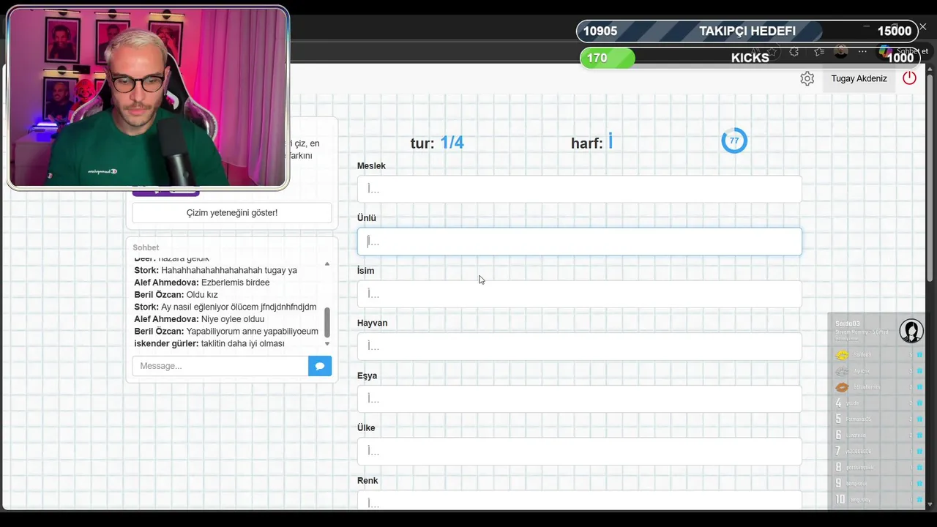Viewport: 937px width, 527px height.
Task: Click Beril Özcan's message 'Yapabiliyorum anne yapabiliyoeum'
Action: click(253, 332)
